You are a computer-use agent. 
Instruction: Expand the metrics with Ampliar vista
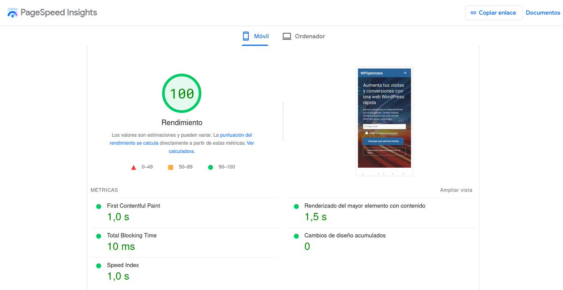coord(456,190)
